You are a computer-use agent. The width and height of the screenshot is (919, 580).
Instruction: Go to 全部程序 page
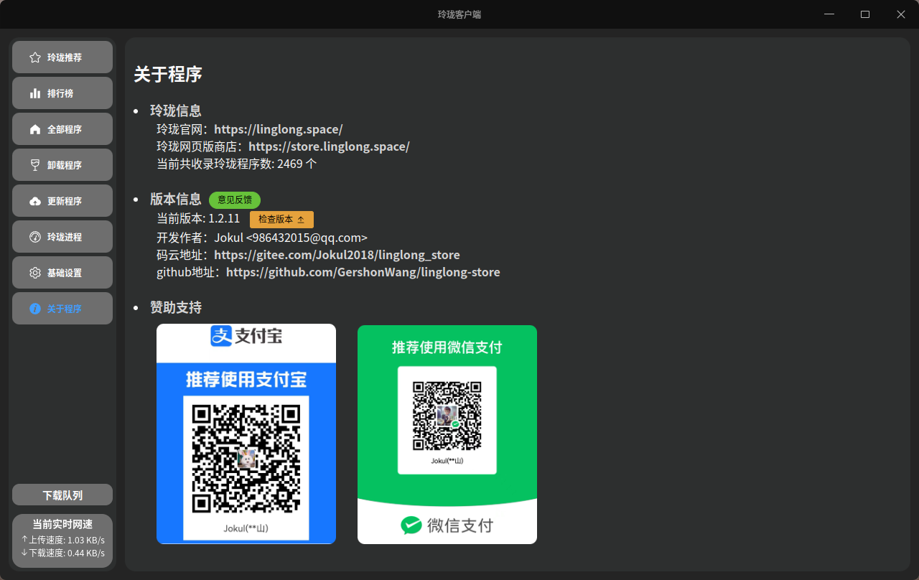62,129
